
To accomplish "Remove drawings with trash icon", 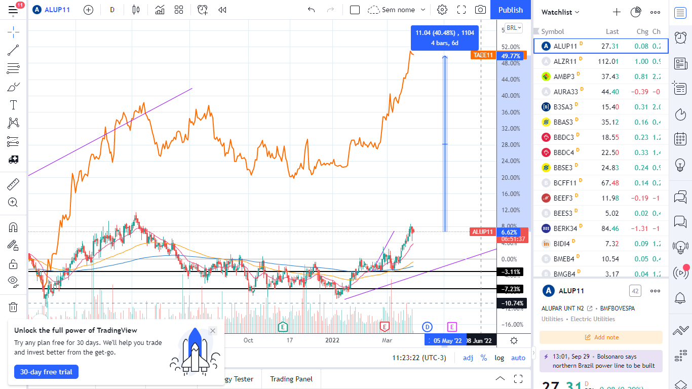I will 13,307.
